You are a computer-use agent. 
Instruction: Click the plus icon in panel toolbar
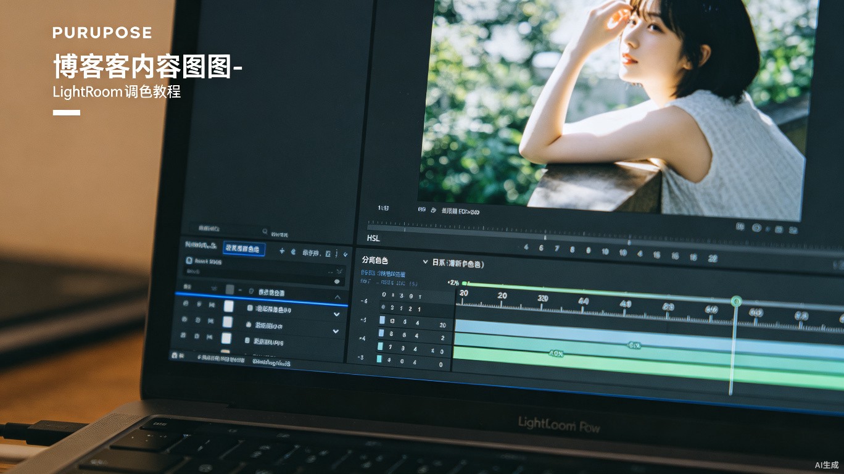[281, 251]
